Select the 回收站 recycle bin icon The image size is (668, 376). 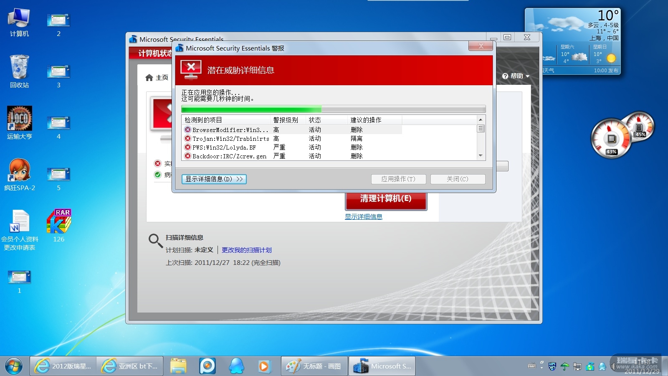[19, 72]
